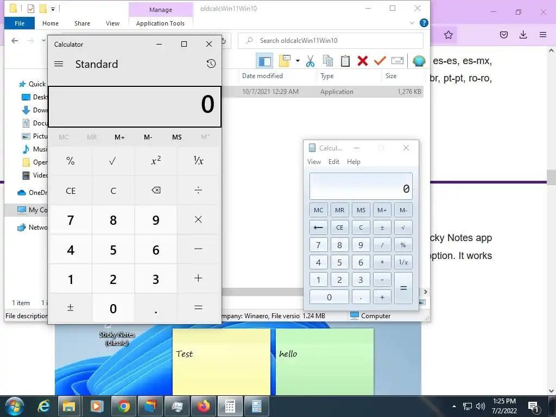Click the yellow Test sticky note

pos(222,362)
